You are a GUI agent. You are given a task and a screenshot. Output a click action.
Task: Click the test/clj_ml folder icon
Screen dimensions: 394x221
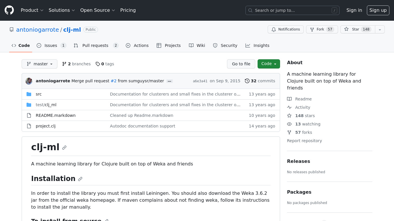point(29,105)
